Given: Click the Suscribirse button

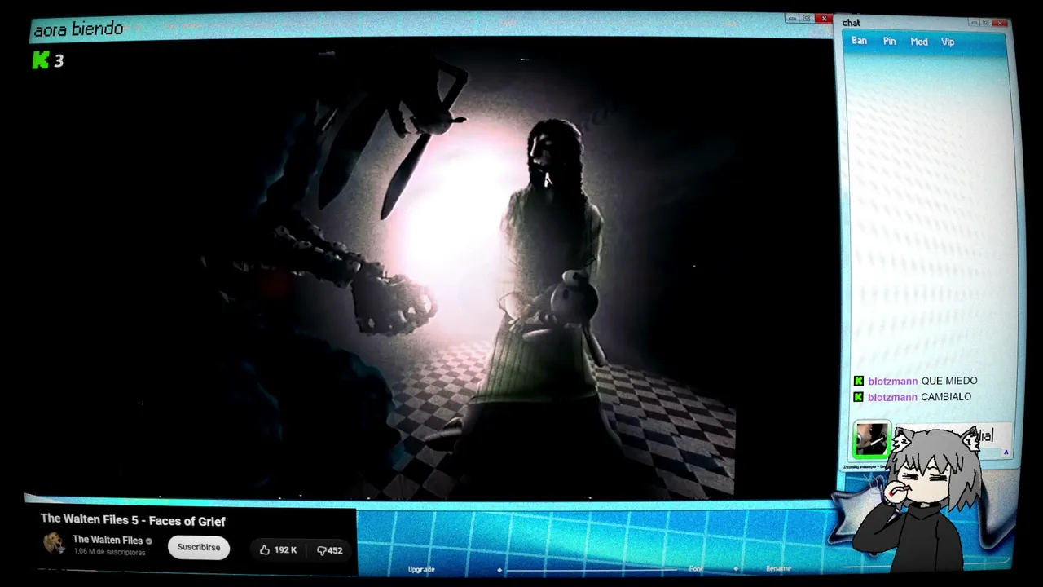Looking at the screenshot, I should tap(199, 547).
